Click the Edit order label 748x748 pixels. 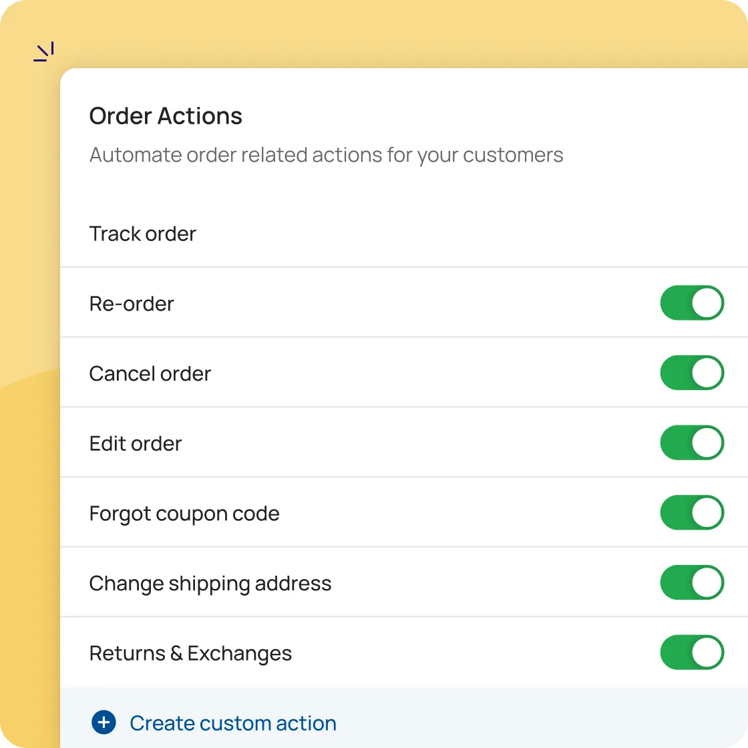(x=135, y=443)
